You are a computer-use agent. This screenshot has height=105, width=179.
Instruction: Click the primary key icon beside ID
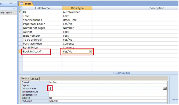(20, 12)
